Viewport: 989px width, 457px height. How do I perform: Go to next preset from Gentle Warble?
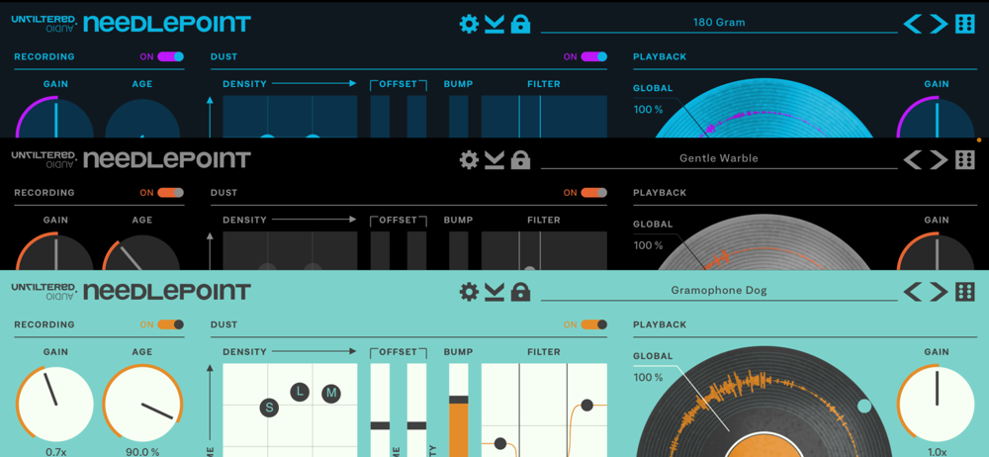pyautogui.click(x=939, y=160)
